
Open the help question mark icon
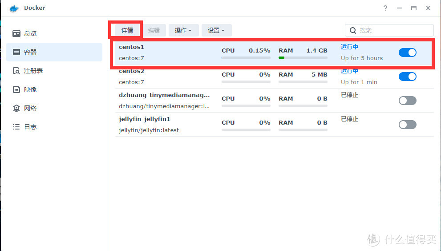pyautogui.click(x=385, y=8)
